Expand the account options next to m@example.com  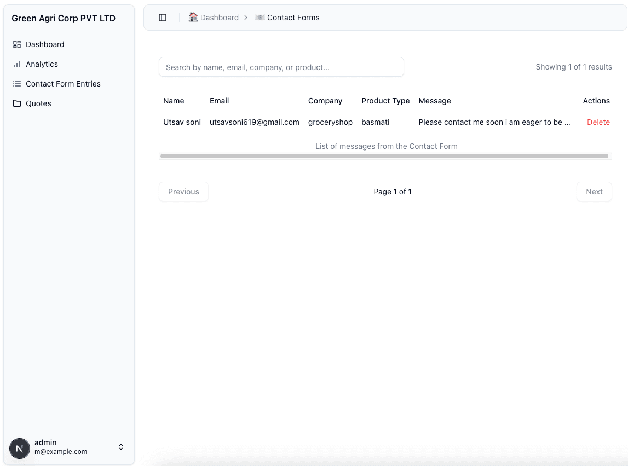point(120,446)
